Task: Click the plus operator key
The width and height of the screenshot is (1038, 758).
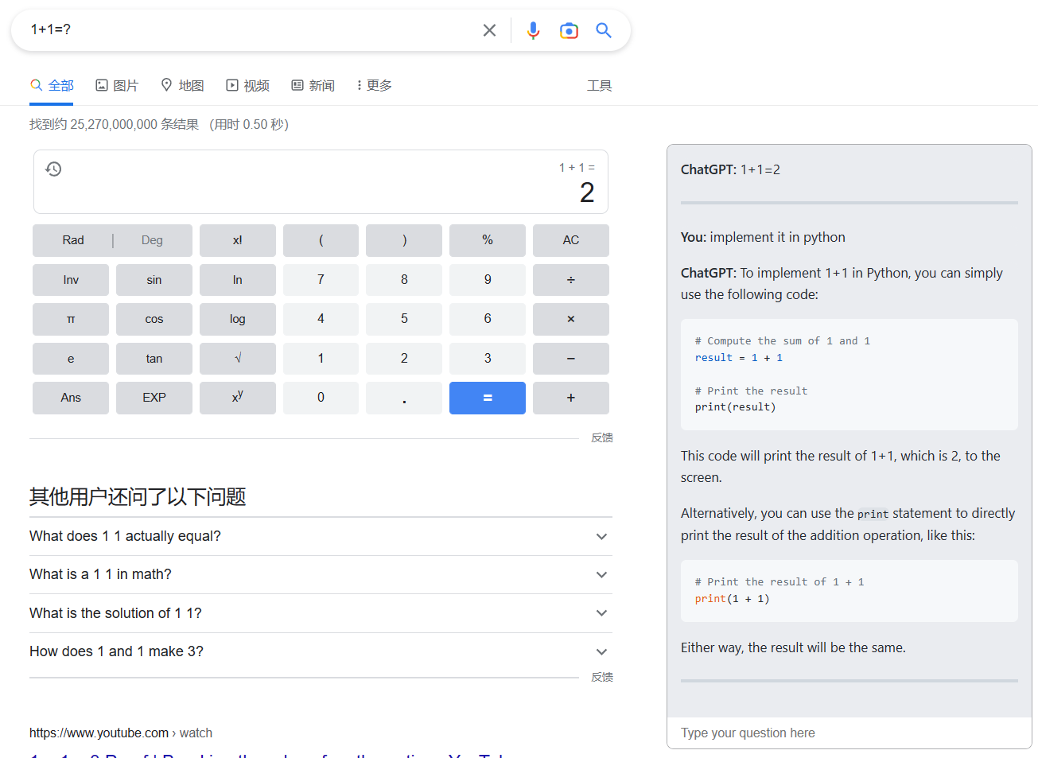Action: point(571,398)
